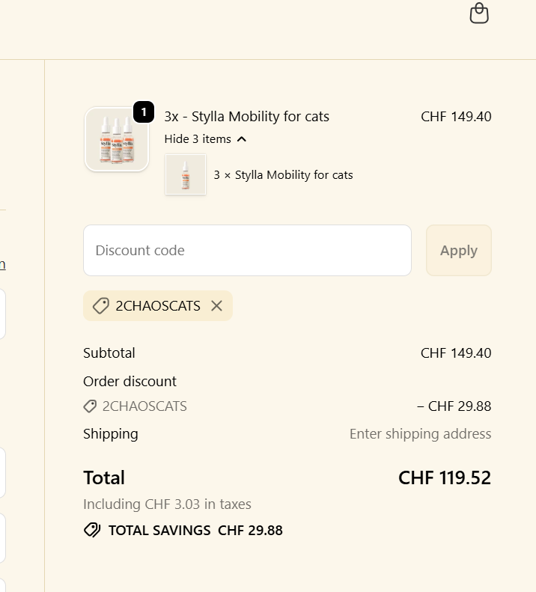Screen dimensions: 536x592
Task: Click the Total Savings tags icon
Action: [92, 530]
